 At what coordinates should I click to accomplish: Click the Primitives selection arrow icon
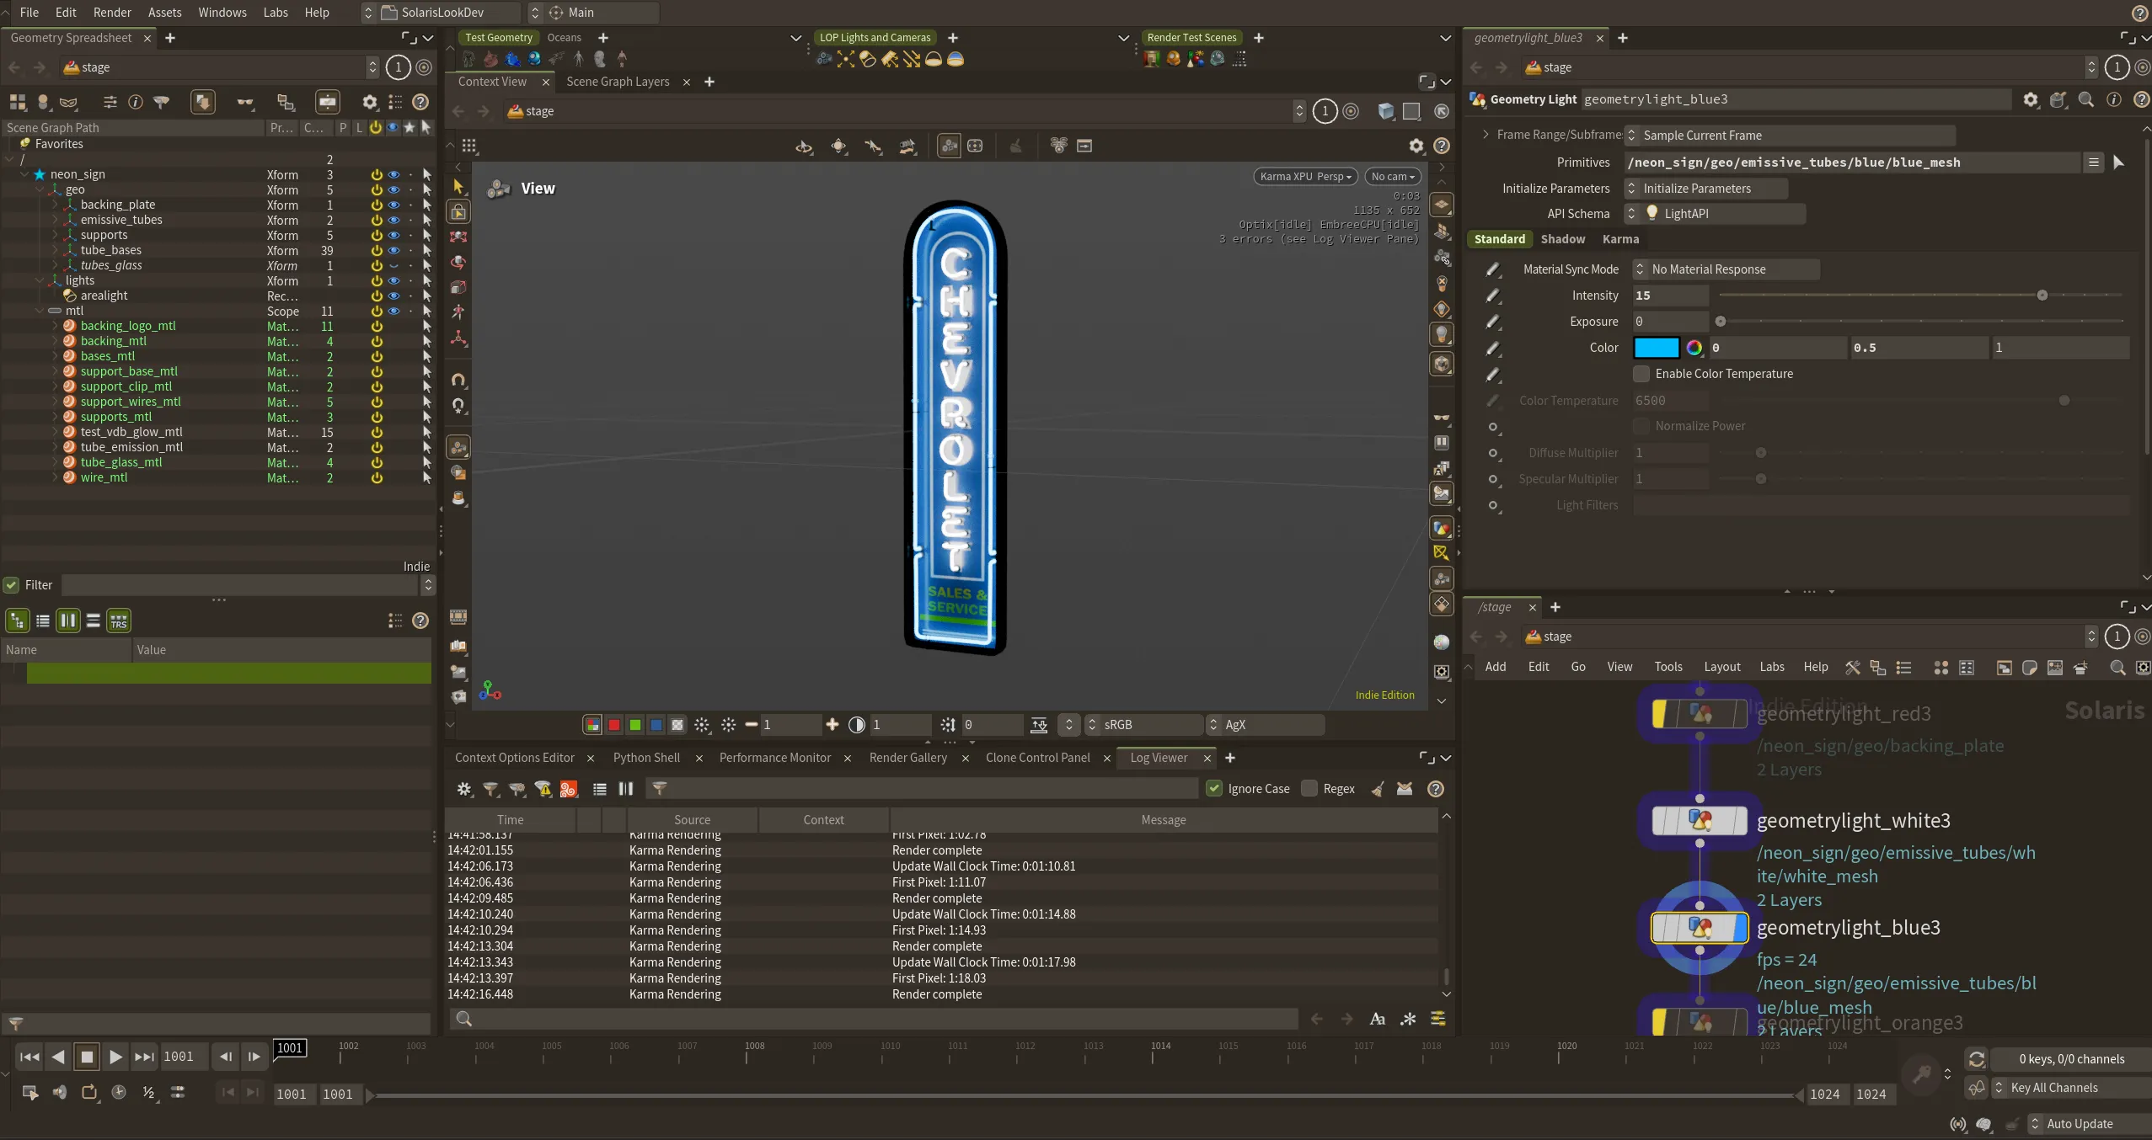(2118, 162)
